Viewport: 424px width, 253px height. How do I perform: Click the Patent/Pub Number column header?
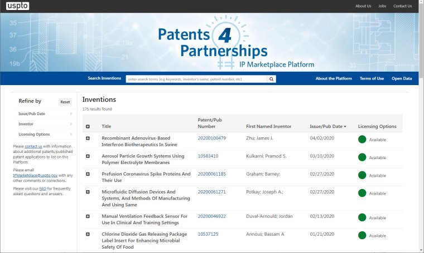(x=210, y=123)
